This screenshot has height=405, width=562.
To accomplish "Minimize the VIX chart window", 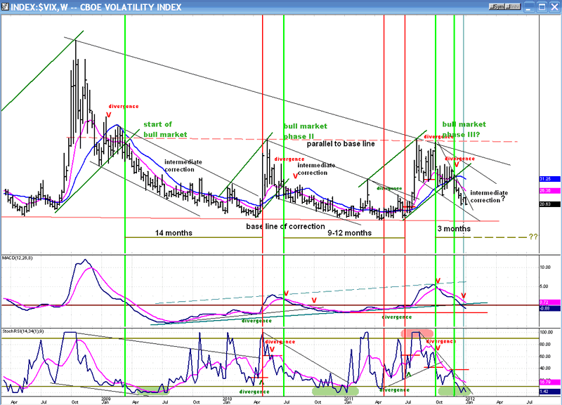I will tap(528, 6).
